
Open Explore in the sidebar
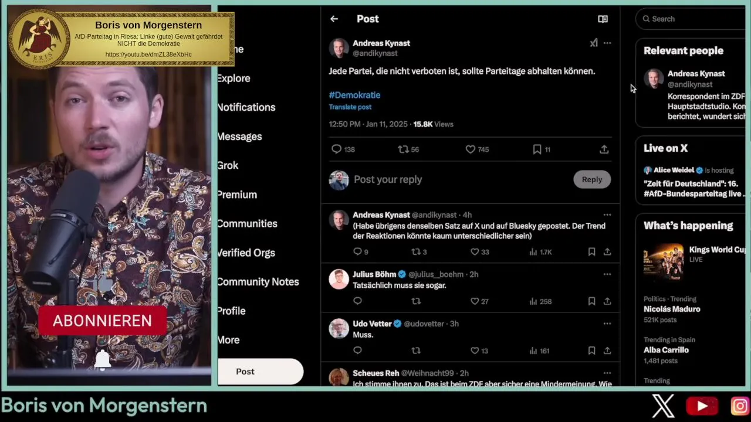click(234, 79)
